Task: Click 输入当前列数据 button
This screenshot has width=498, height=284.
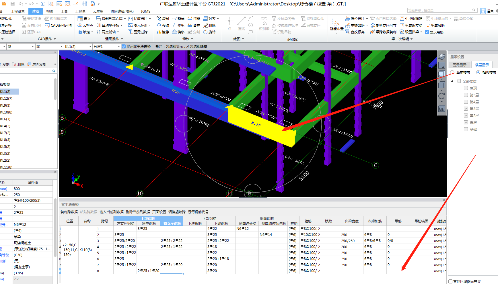Action: point(112,212)
